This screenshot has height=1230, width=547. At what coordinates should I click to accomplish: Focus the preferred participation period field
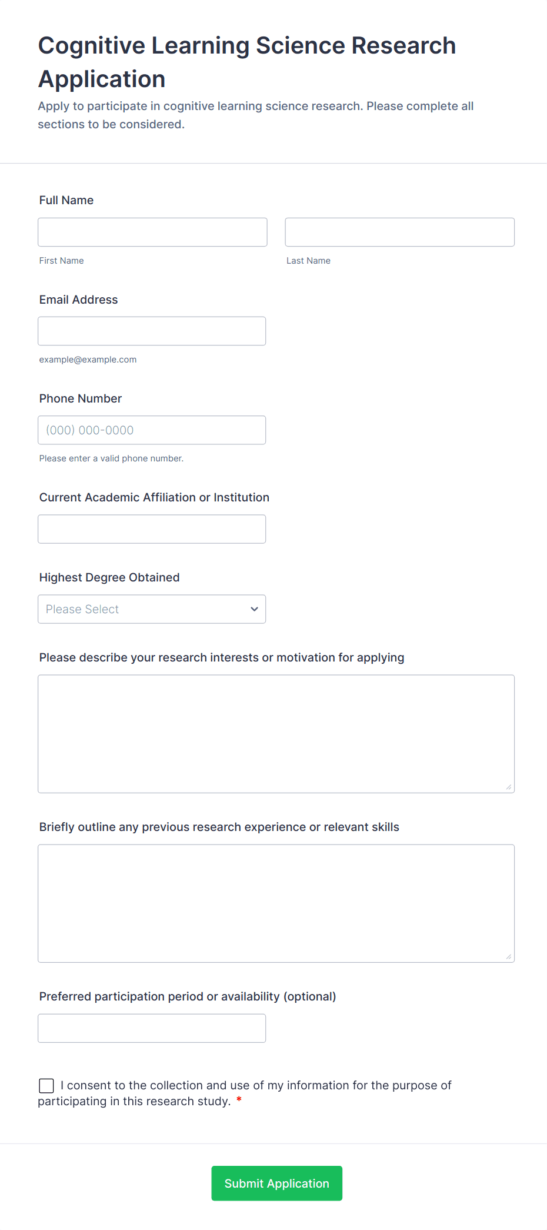(152, 1028)
